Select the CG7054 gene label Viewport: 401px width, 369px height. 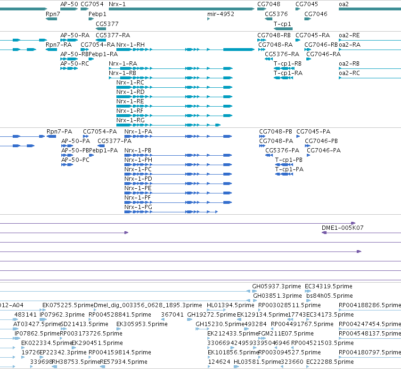coord(92,4)
